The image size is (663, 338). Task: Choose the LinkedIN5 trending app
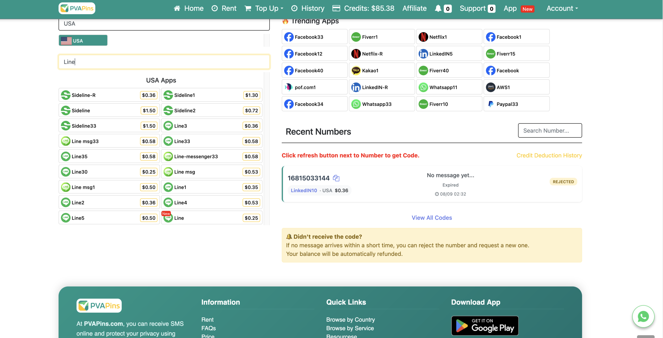pyautogui.click(x=449, y=54)
